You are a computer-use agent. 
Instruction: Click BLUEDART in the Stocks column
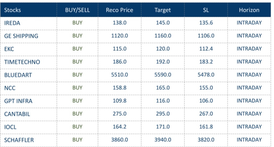(18, 75)
